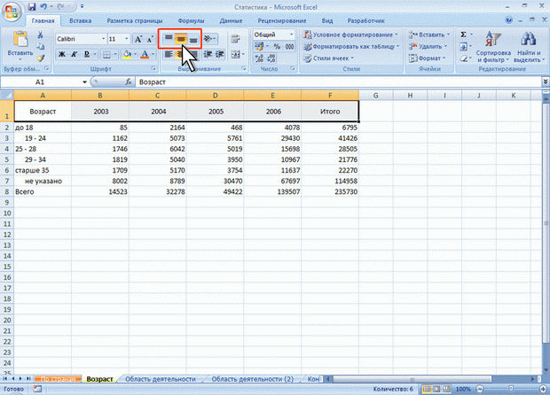Save the workbook from quick access toolbar
The image size is (550, 395).
tap(32, 6)
